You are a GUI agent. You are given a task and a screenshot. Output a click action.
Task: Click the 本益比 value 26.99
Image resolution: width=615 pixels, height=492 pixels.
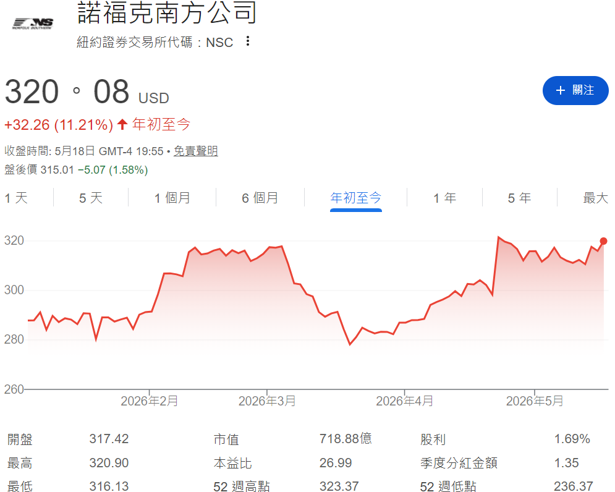336,463
